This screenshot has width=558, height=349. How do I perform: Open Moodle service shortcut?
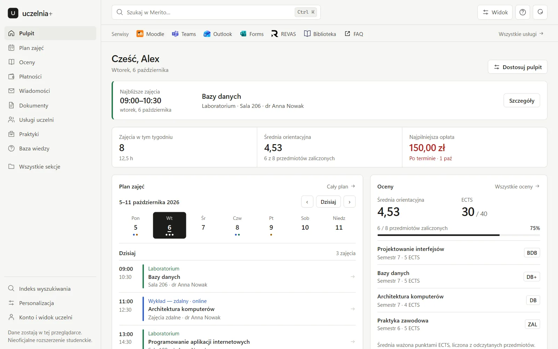coord(150,34)
